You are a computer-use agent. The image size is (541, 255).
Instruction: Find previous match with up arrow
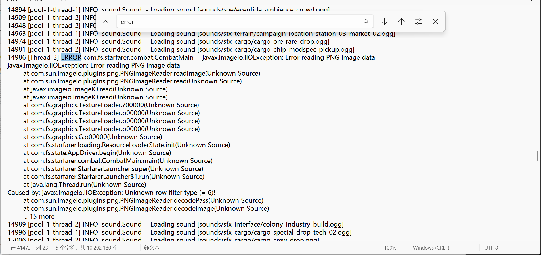[x=401, y=22]
